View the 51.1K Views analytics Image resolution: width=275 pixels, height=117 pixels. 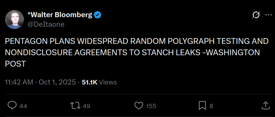click(x=99, y=82)
